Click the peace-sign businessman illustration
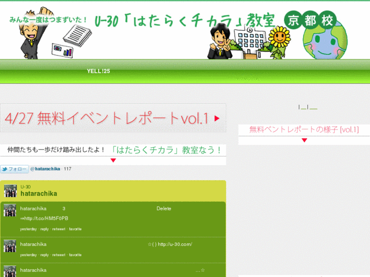 [219, 41]
